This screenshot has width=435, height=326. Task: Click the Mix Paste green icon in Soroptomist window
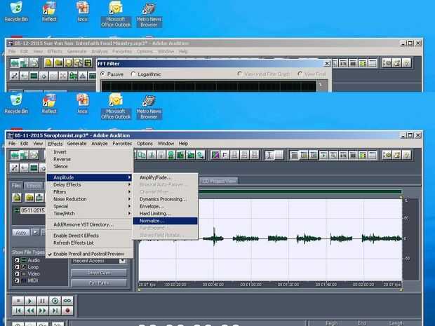point(171,155)
